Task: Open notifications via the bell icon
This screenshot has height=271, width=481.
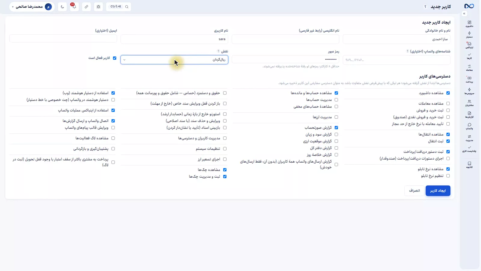Action: (74, 7)
